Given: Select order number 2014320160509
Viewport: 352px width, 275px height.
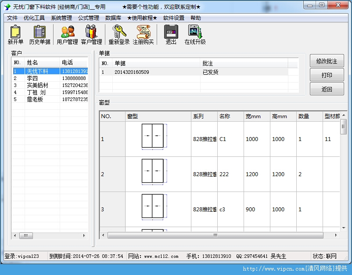Looking at the screenshot, I should pos(132,72).
